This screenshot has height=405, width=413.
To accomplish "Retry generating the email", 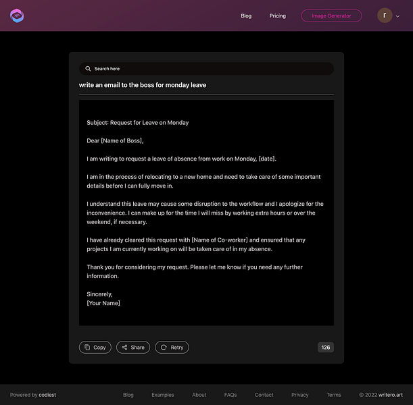I will [x=172, y=347].
